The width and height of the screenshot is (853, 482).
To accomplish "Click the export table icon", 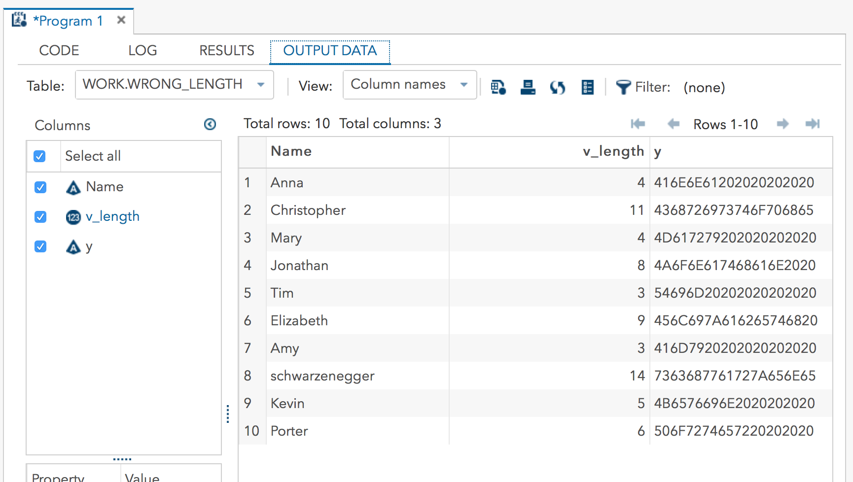I will 528,87.
